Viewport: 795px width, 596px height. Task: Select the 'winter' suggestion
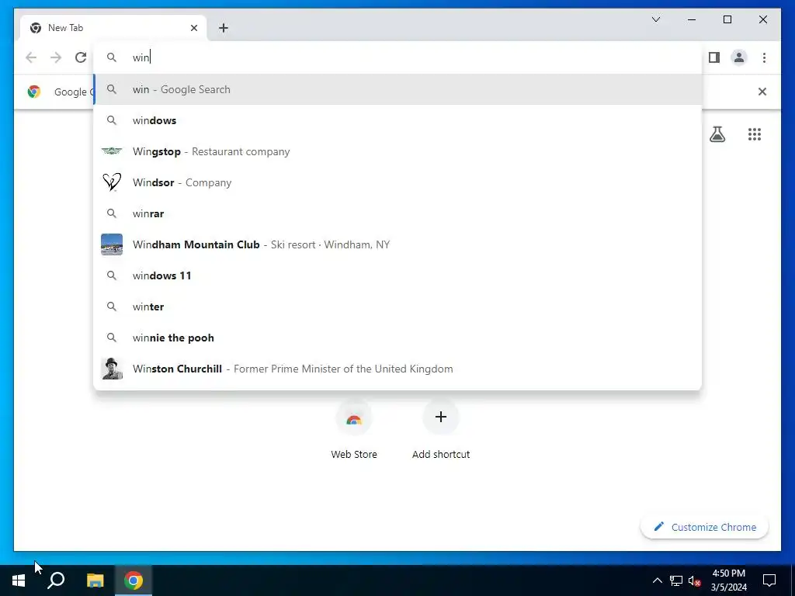397,306
